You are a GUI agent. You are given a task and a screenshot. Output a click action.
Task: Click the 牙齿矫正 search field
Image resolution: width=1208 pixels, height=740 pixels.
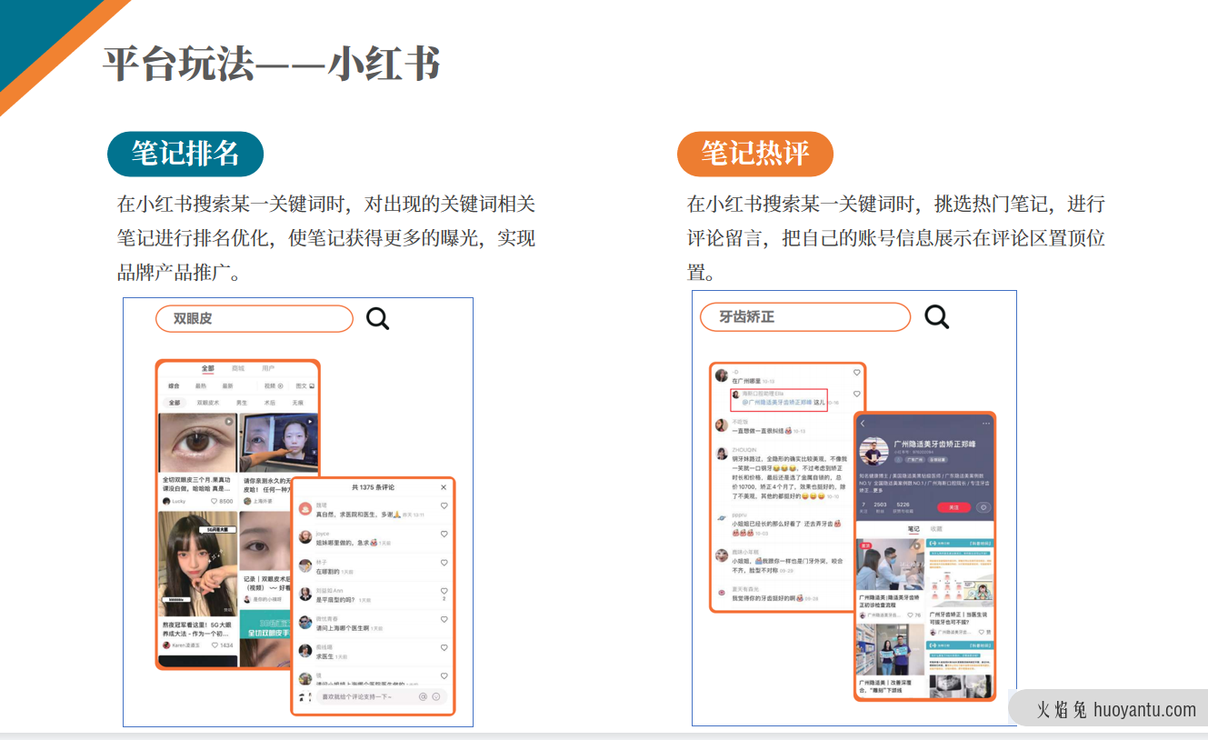(x=804, y=317)
